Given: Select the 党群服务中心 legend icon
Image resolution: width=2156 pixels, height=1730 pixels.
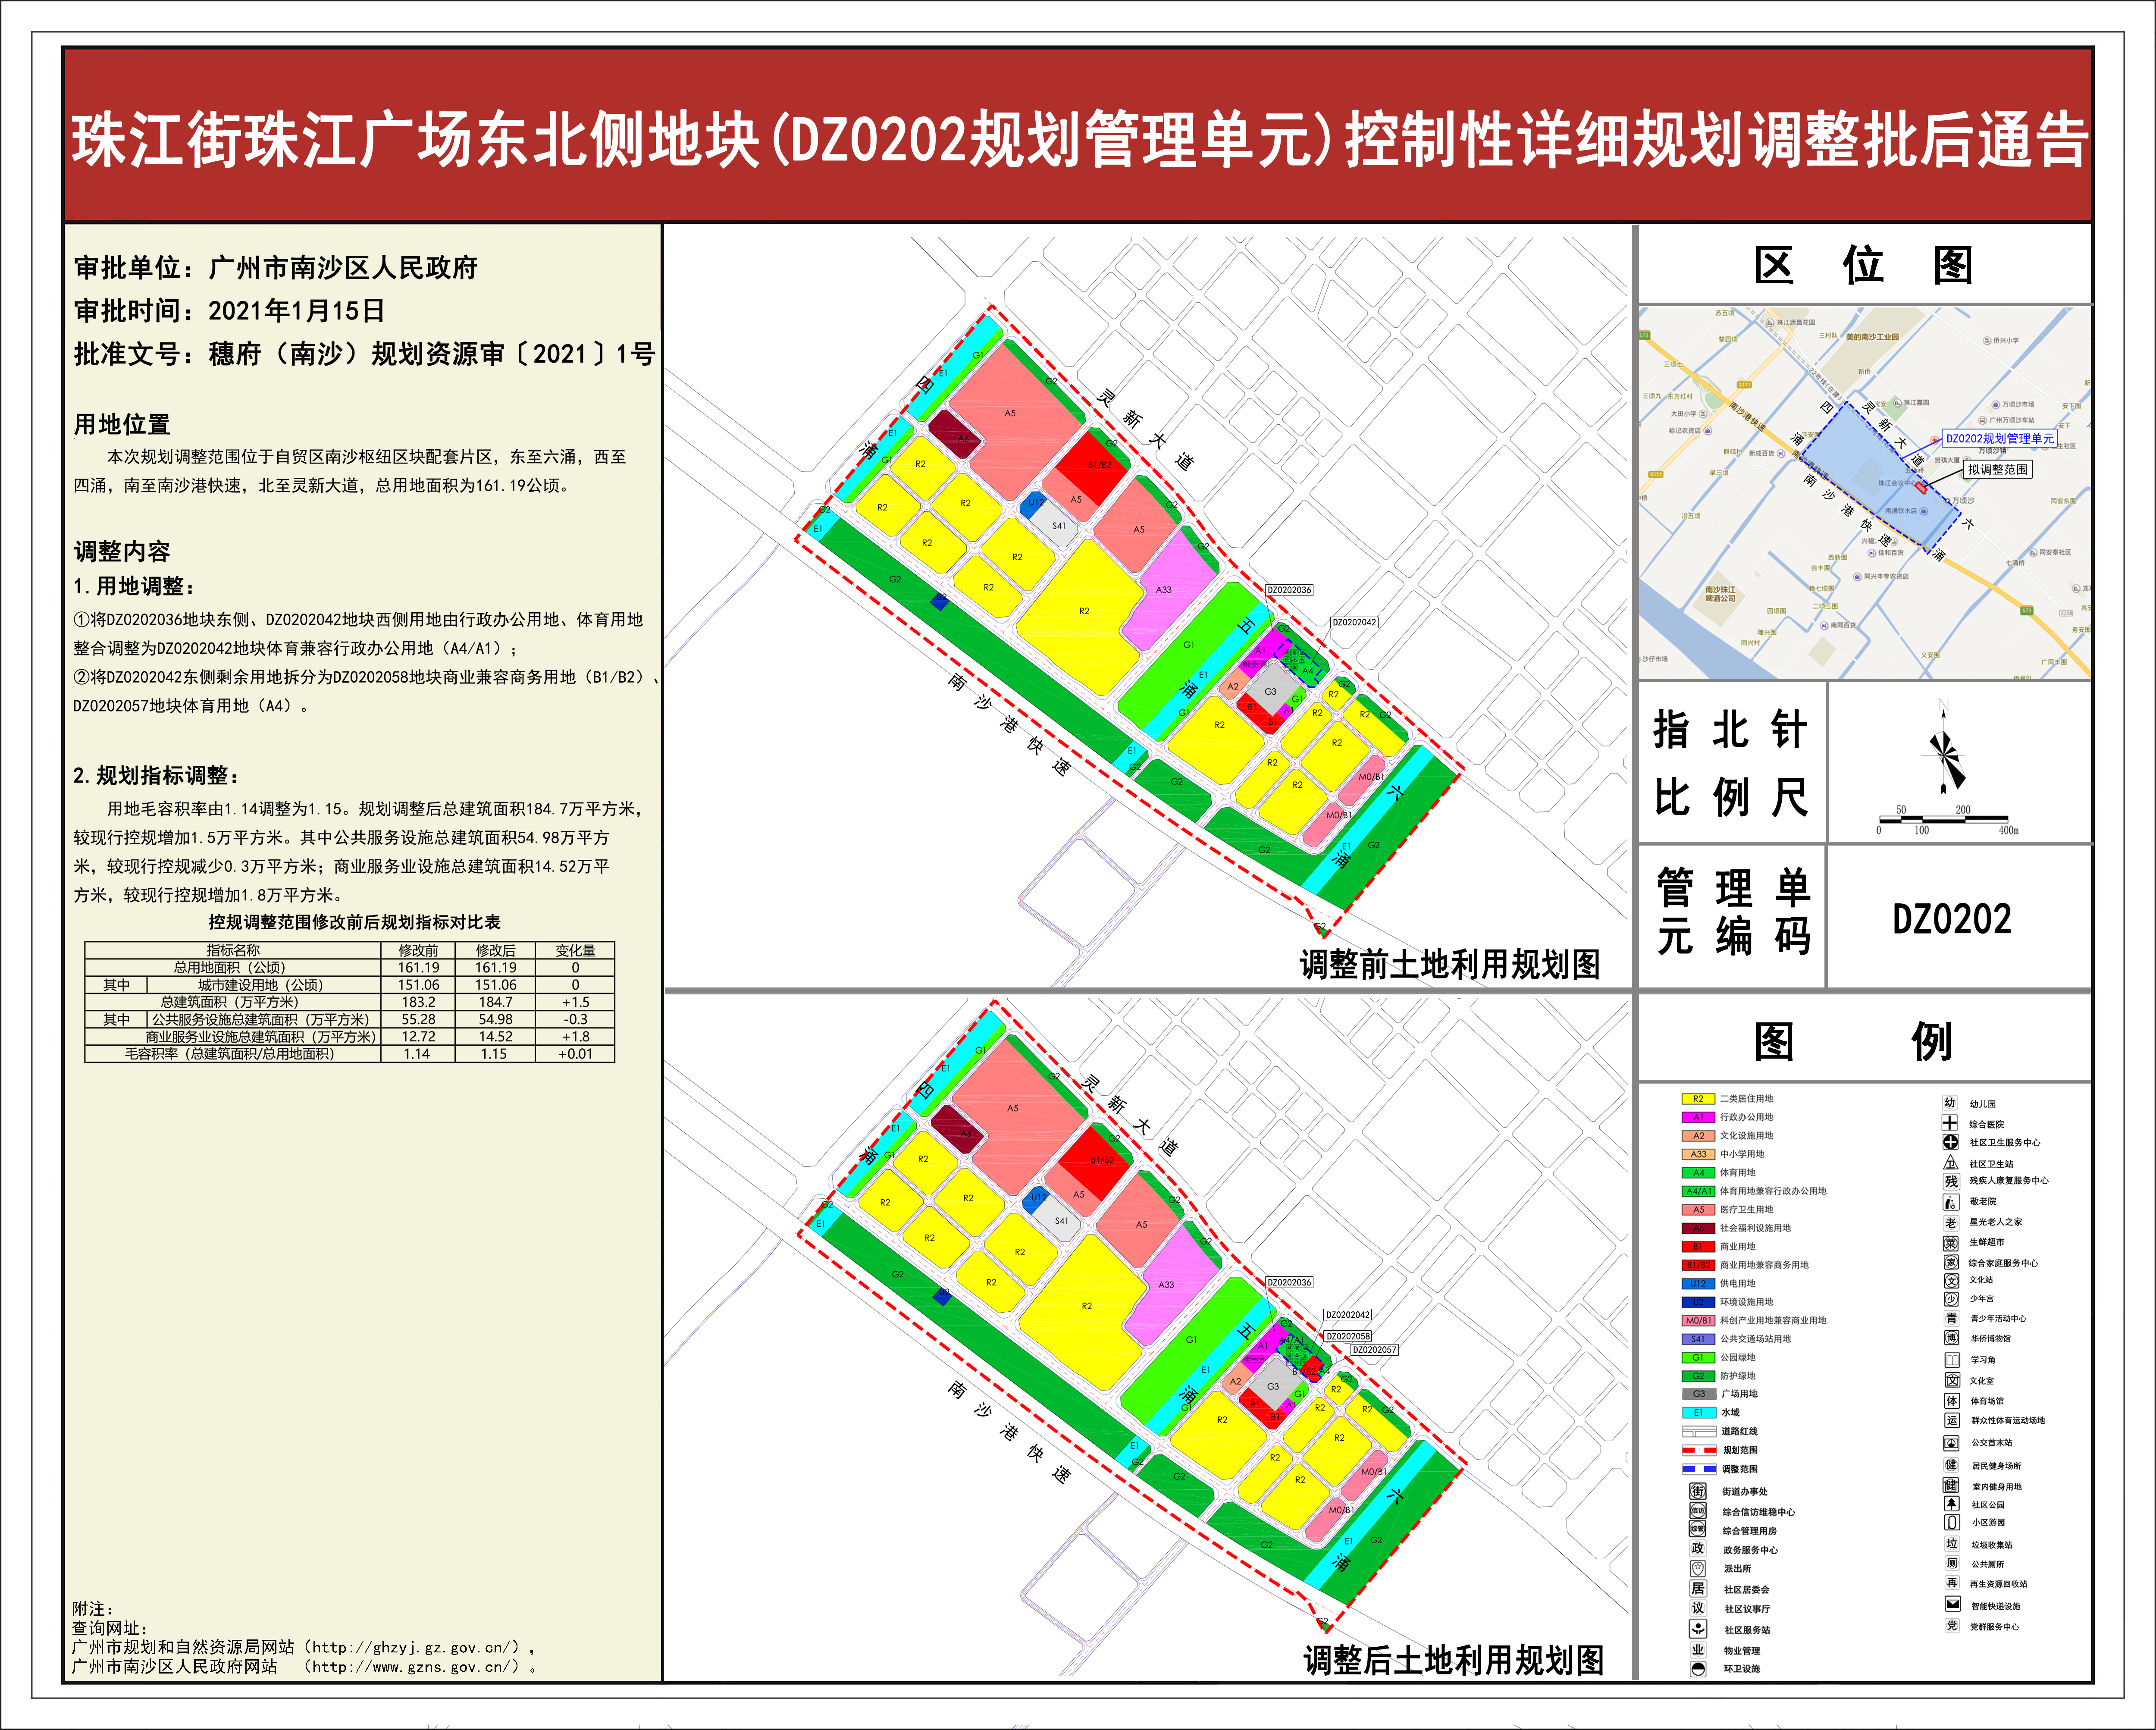Looking at the screenshot, I should (x=1952, y=1626).
